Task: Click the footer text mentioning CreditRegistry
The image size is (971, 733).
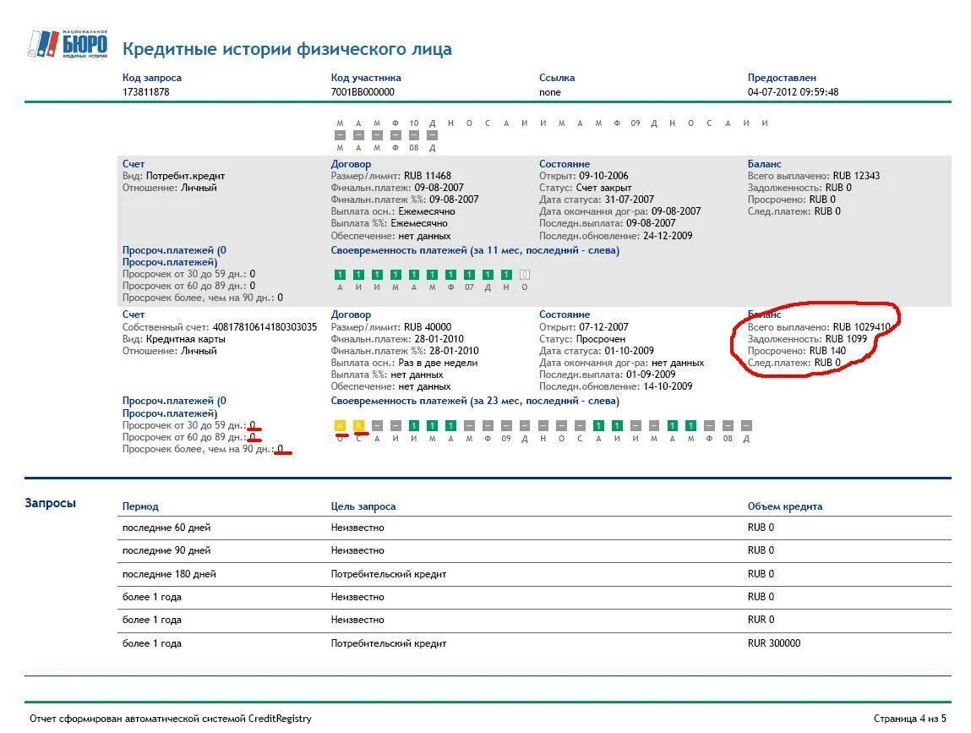Action: (171, 719)
